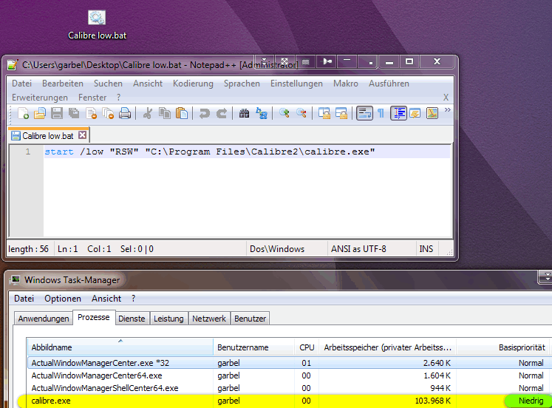Cut selection with the scissors icon
552x408 pixels.
tap(148, 113)
